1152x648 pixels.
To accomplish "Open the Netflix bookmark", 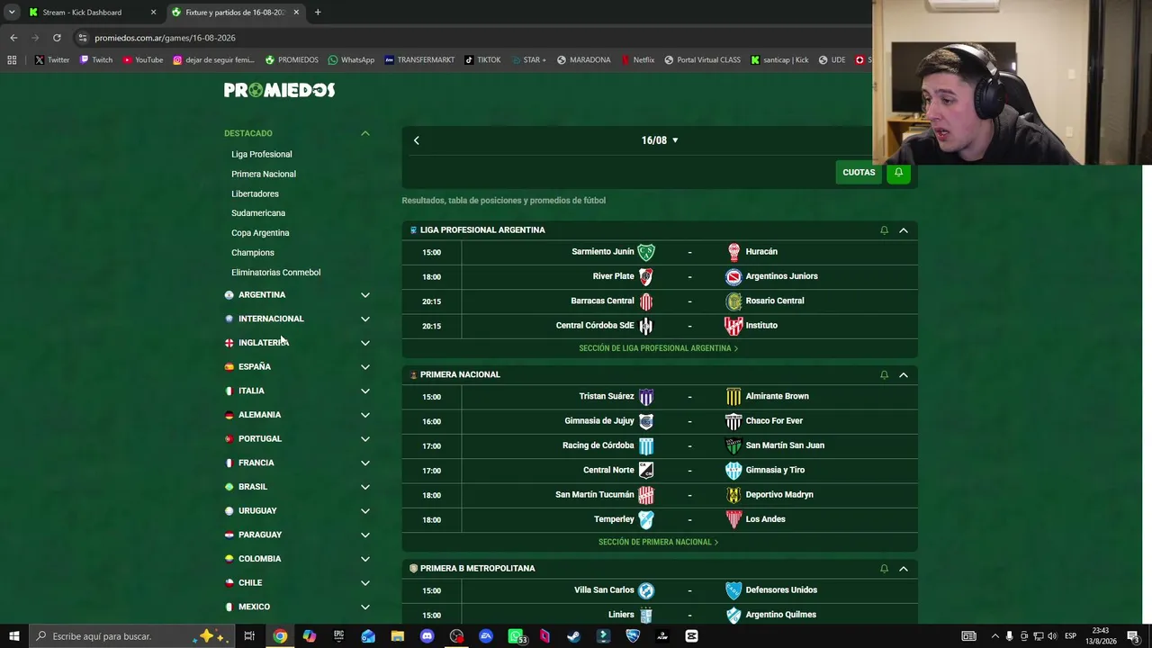I will coord(637,60).
